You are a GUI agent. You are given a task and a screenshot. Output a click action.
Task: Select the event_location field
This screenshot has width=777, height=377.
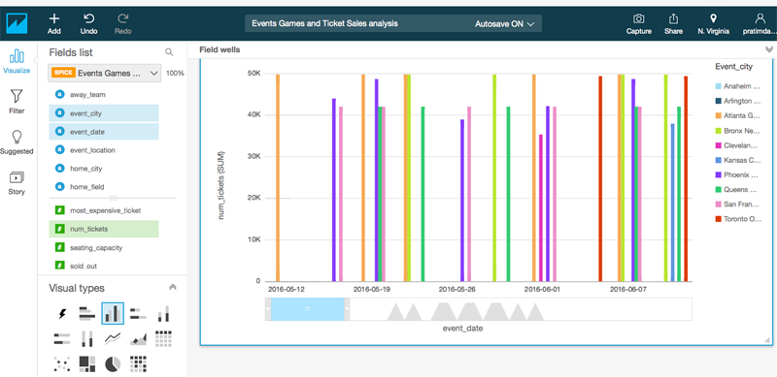(104, 150)
